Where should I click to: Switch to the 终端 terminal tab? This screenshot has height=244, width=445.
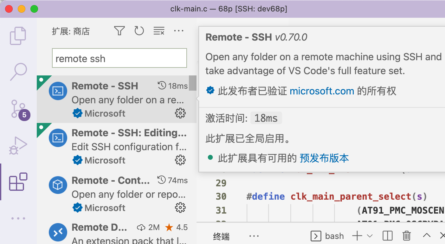point(221,236)
